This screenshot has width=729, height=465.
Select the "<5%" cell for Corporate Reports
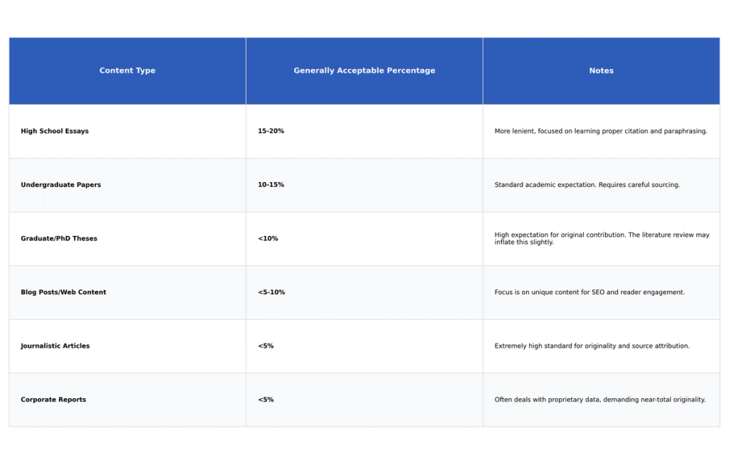tap(364, 400)
